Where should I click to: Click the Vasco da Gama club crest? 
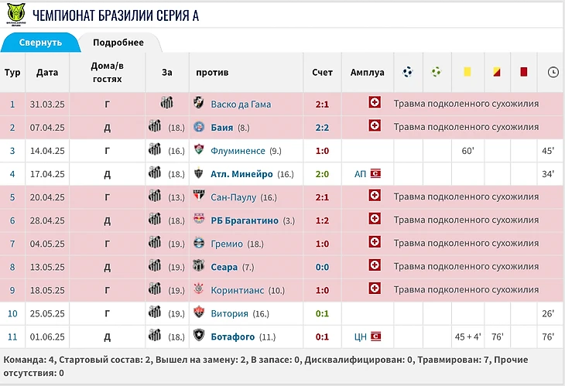[x=199, y=104]
